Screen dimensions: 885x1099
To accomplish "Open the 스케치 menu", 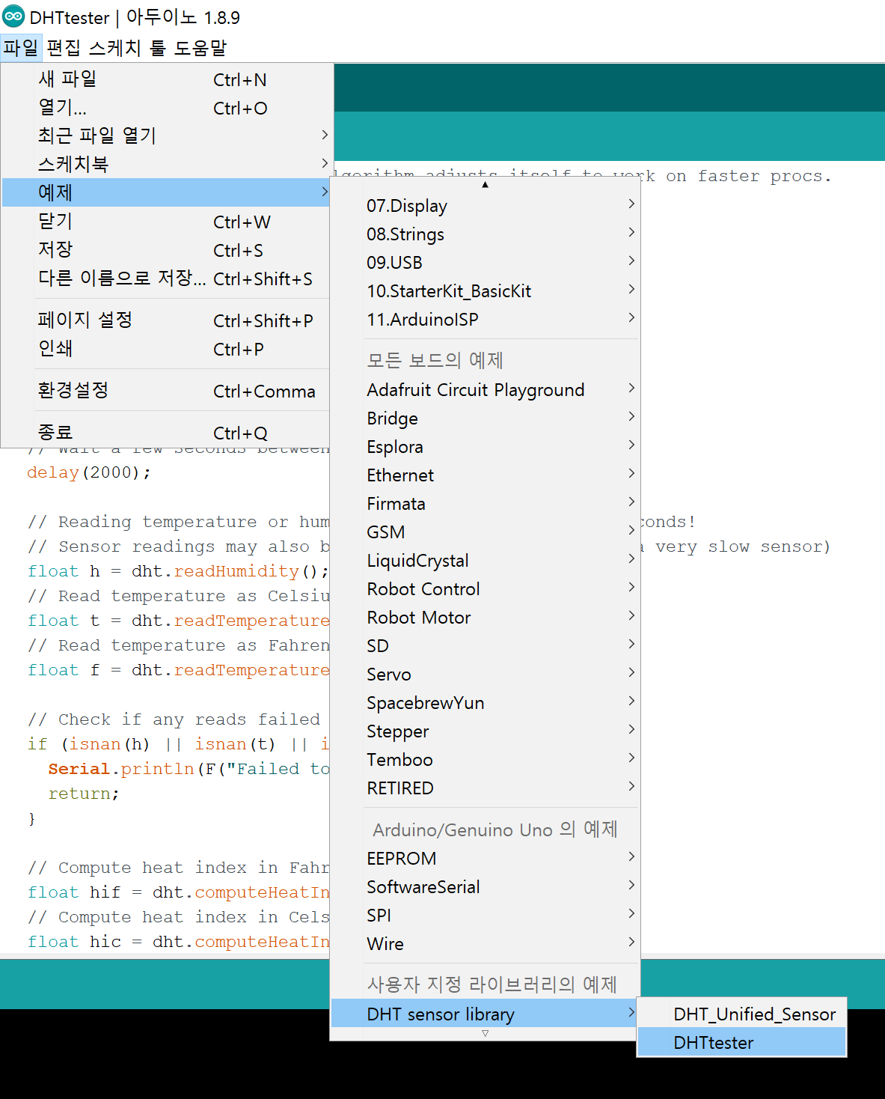I will coord(115,48).
